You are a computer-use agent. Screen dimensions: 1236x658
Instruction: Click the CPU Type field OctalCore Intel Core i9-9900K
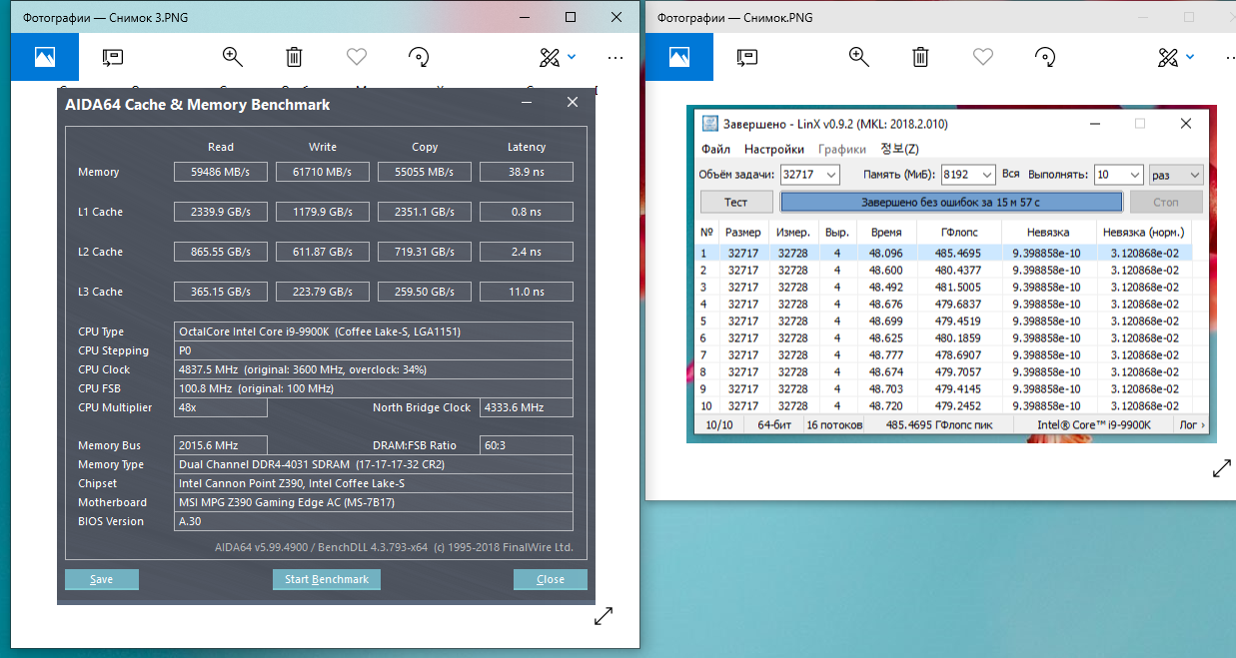click(x=374, y=331)
